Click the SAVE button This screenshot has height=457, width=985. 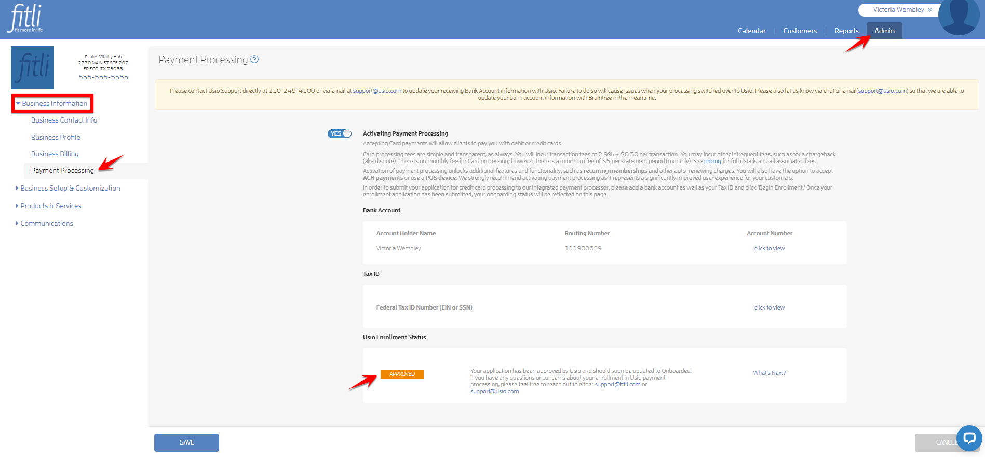tap(186, 442)
